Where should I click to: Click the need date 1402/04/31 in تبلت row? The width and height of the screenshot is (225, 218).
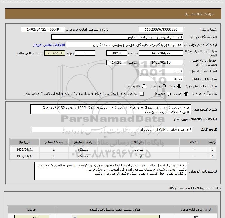click(x=25, y=156)
